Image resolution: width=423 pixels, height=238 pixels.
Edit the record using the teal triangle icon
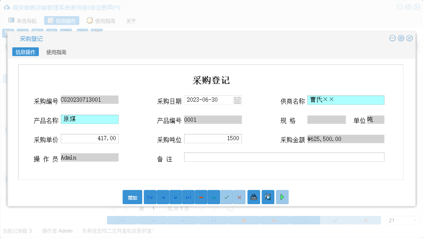pyautogui.click(x=214, y=197)
